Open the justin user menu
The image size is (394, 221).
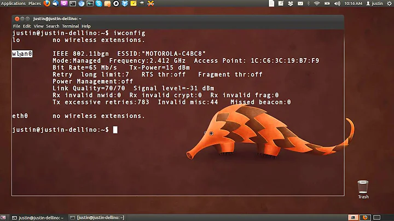point(374,3)
